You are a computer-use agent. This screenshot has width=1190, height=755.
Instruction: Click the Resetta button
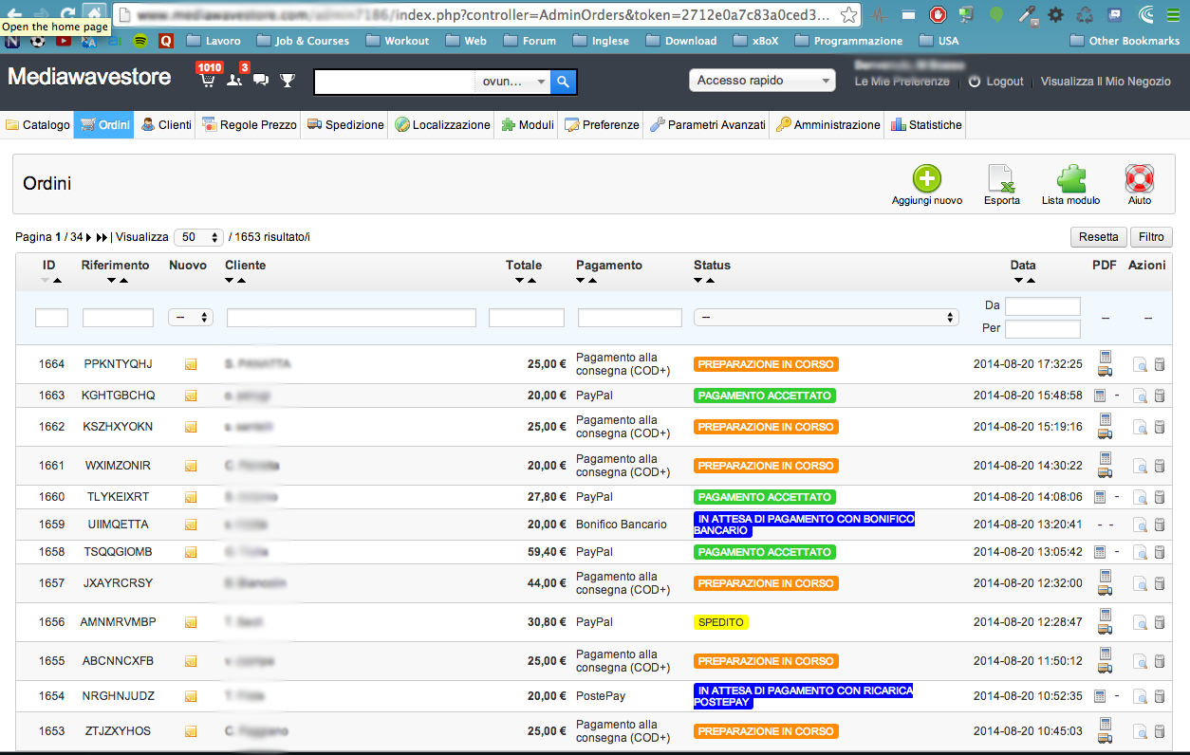click(x=1098, y=237)
